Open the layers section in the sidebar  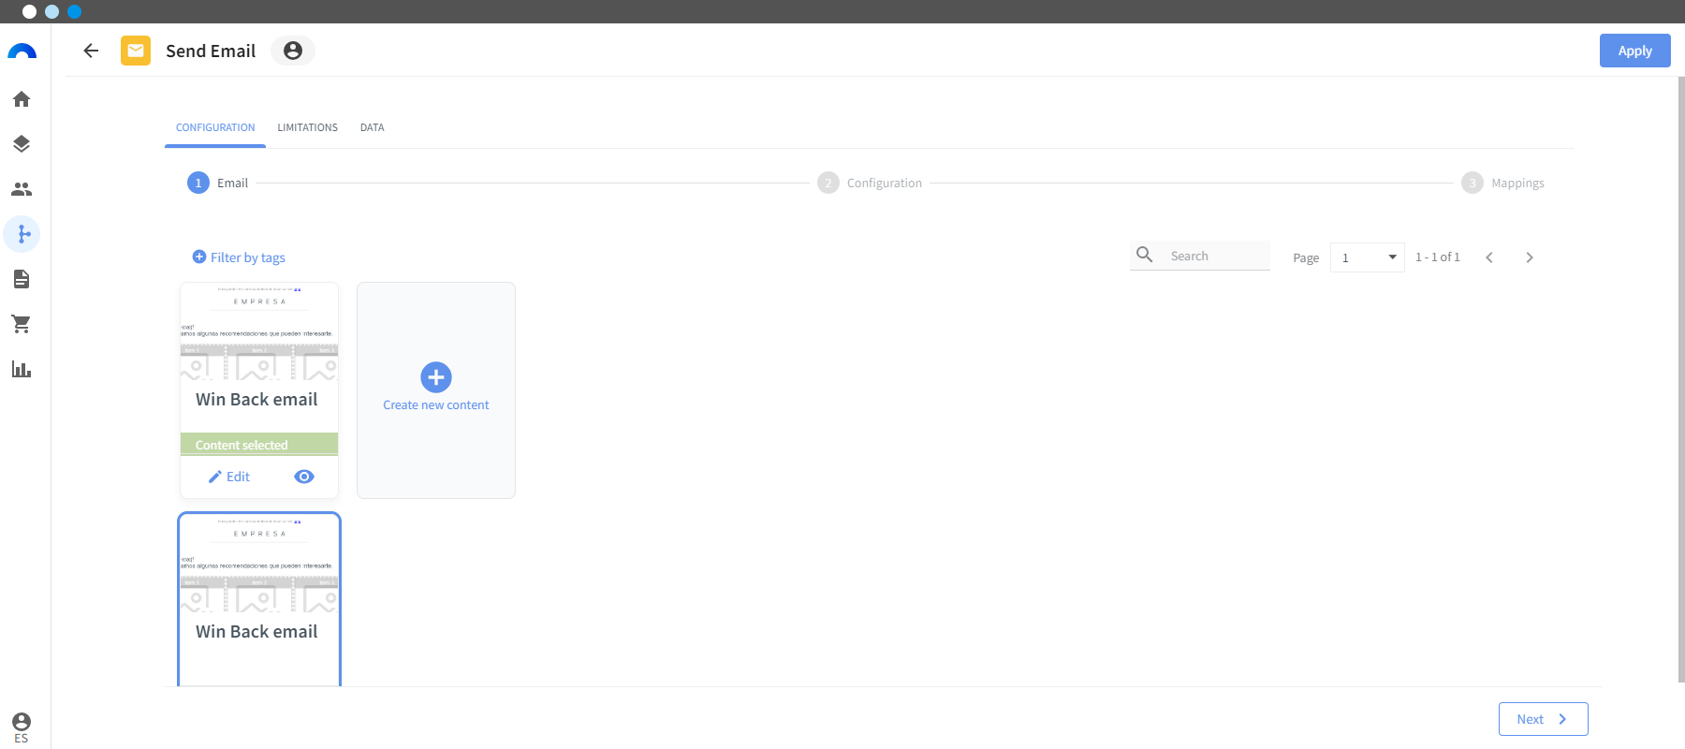(x=22, y=144)
